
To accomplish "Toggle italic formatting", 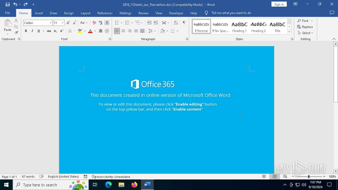I will pyautogui.click(x=32, y=31).
